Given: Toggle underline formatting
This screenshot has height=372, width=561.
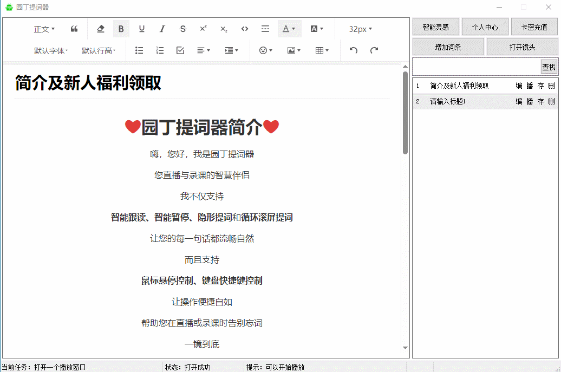Looking at the screenshot, I should tap(141, 29).
